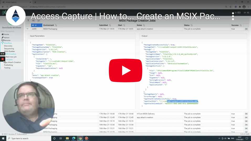Sort by Submitted column
The height and width of the screenshot is (141, 251).
tap(105, 25)
